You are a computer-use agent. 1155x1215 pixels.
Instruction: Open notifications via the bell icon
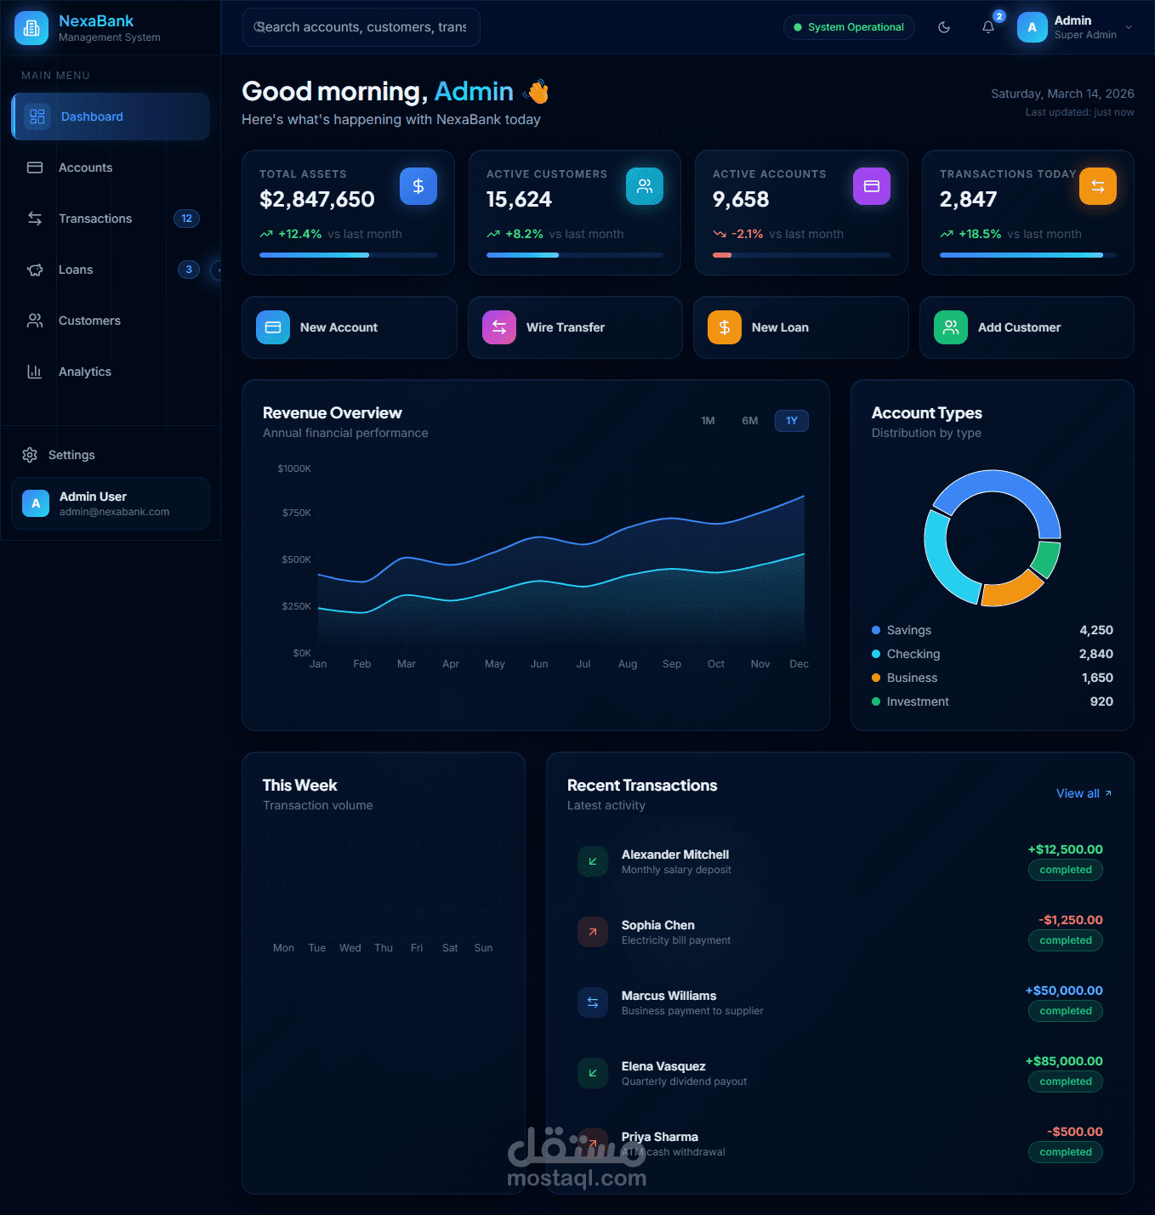[988, 27]
